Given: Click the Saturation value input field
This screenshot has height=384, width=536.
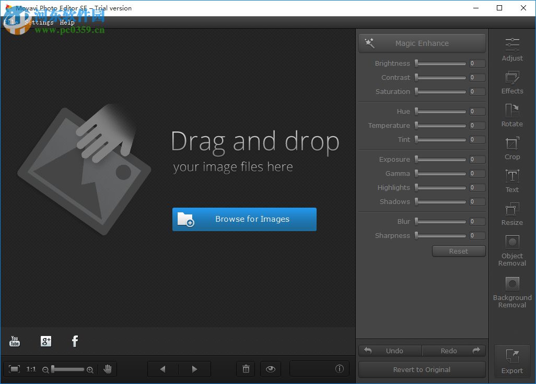Looking at the screenshot, I should pos(477,92).
